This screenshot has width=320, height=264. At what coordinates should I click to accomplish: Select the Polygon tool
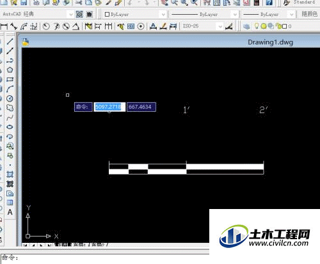10,70
